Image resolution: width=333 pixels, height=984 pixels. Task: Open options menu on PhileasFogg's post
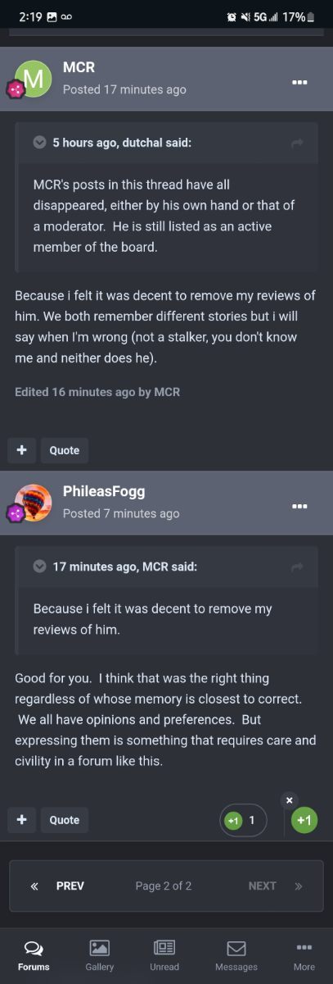coord(299,506)
